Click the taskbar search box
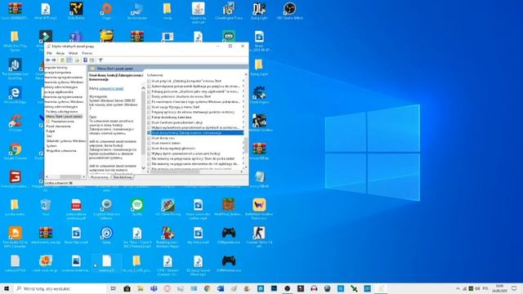 point(60,288)
